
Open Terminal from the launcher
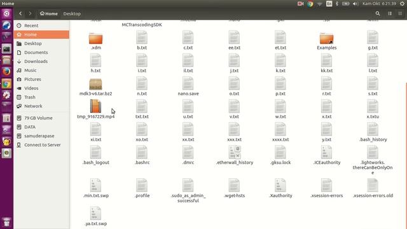click(6, 49)
